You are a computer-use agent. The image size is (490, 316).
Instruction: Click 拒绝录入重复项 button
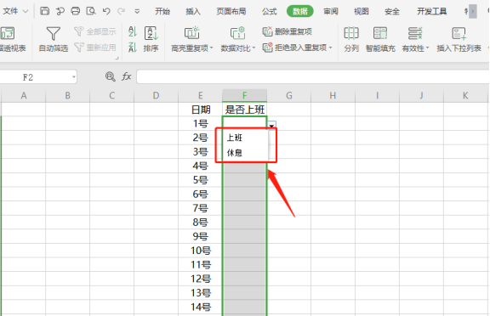click(x=295, y=48)
